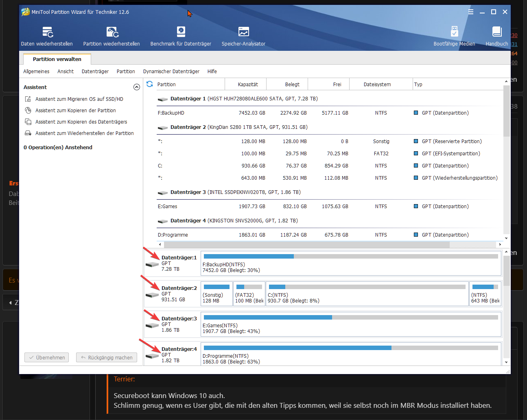The image size is (527, 420).
Task: Select Datenträger 2 disk icon in list
Action: [x=163, y=128]
